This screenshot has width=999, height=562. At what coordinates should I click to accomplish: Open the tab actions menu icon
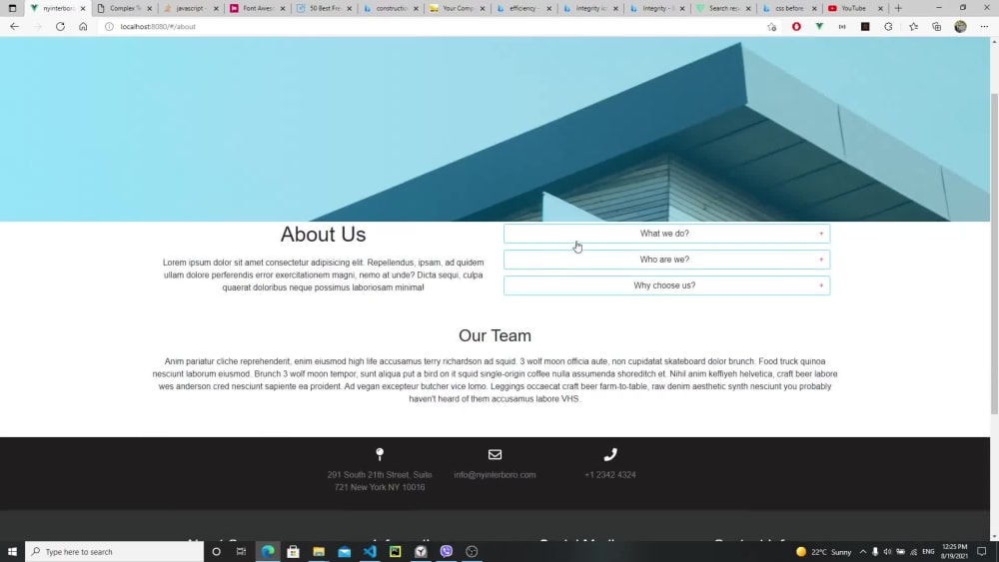pos(12,8)
